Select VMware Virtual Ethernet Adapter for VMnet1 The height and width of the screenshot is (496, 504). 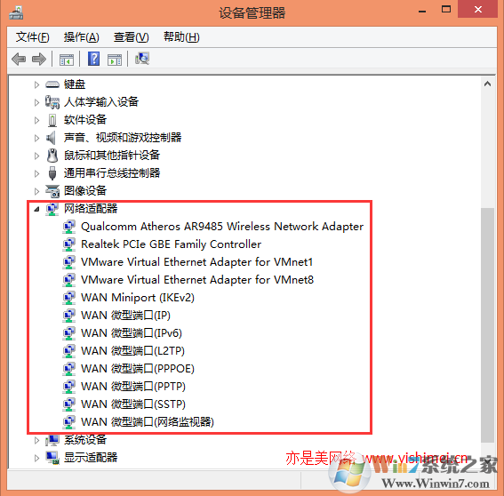[196, 262]
